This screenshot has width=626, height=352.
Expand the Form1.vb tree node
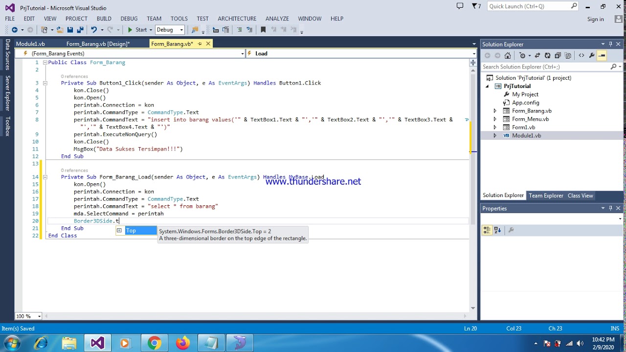(495, 128)
